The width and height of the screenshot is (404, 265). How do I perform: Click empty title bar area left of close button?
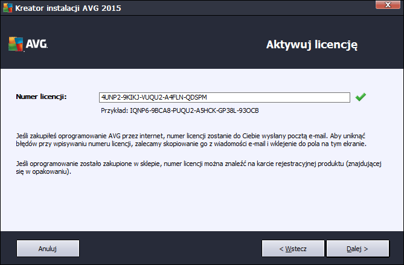click(x=248, y=8)
